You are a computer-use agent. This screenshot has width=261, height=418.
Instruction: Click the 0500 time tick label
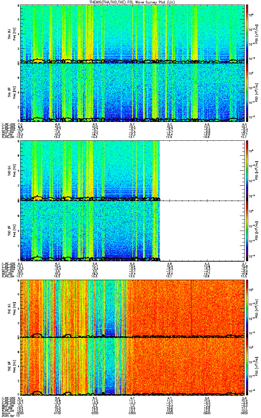pos(207,413)
